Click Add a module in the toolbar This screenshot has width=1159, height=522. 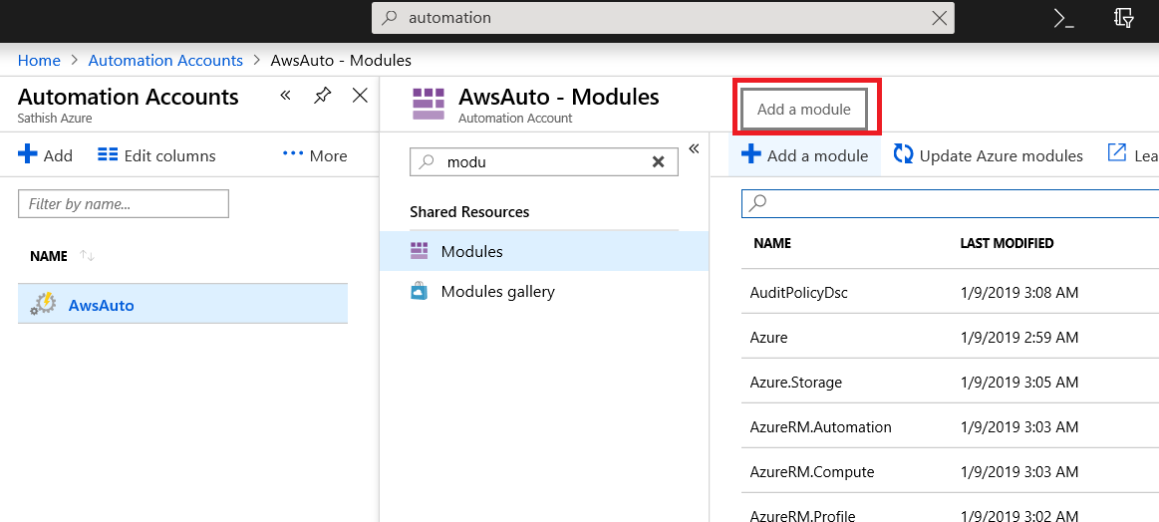click(x=805, y=155)
